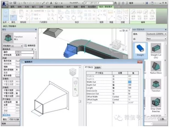Open the Ductwork (1000PA) service dropdown

pyautogui.click(x=156, y=34)
